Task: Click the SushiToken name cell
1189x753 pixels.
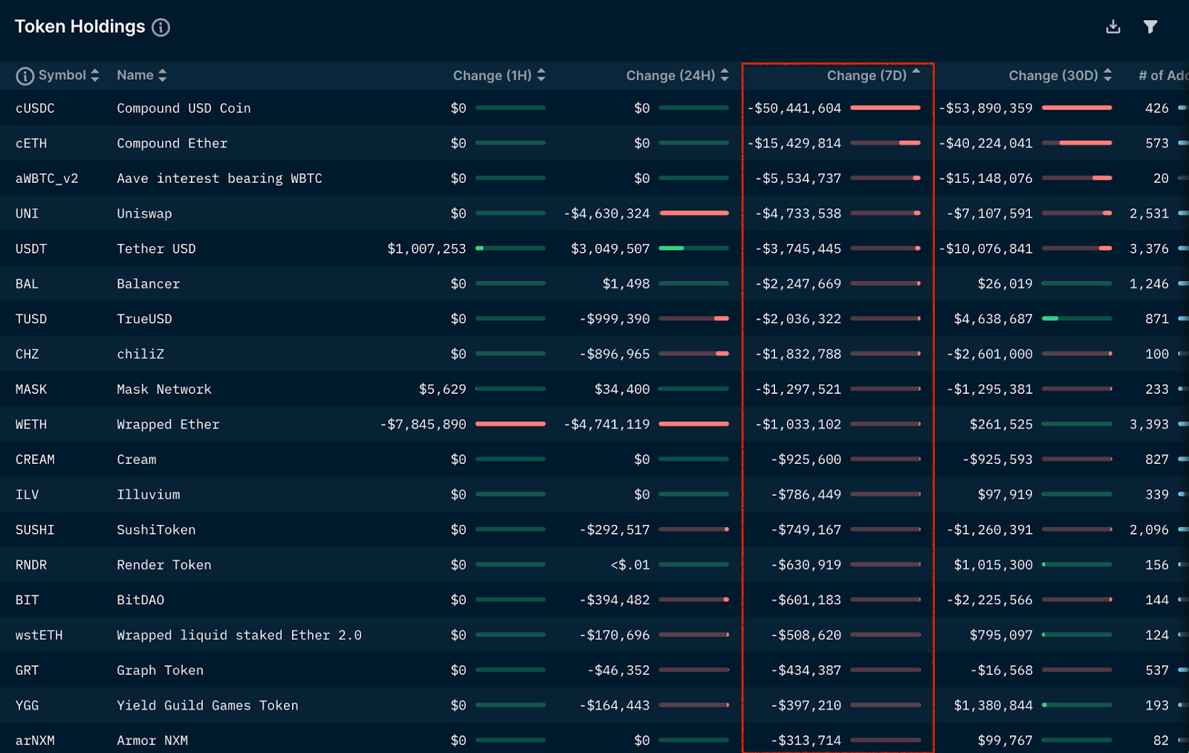Action: [x=156, y=530]
